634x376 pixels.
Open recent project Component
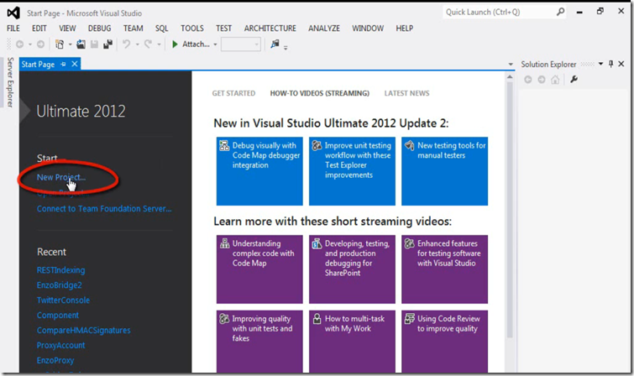pyautogui.click(x=58, y=315)
